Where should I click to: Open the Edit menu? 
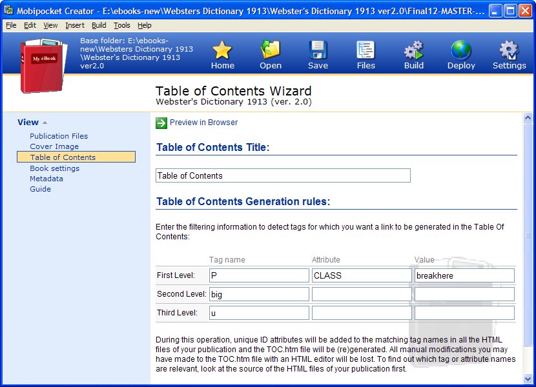coord(30,25)
